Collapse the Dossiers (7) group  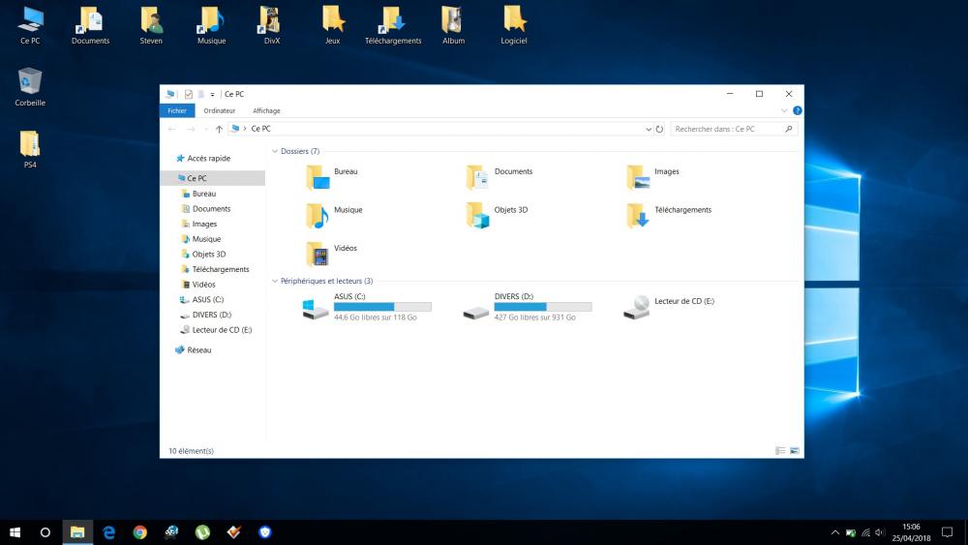275,151
